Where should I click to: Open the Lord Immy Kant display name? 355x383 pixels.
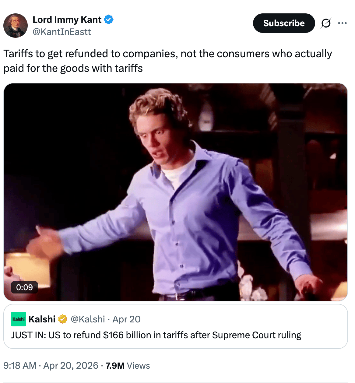(67, 19)
